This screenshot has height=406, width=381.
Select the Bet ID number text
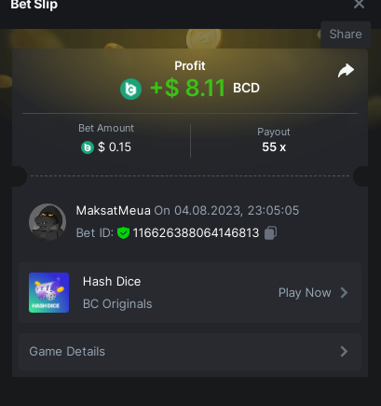(x=196, y=232)
